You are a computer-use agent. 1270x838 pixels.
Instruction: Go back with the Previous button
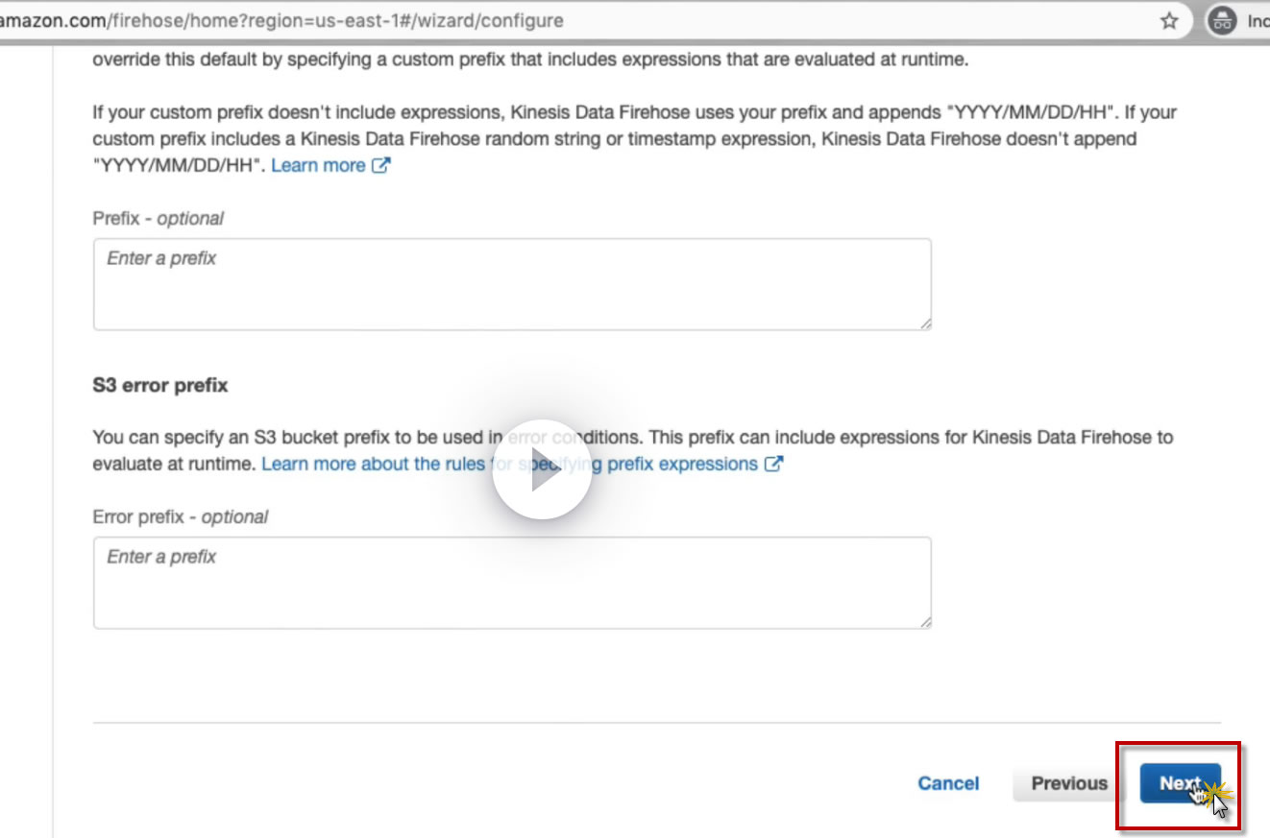(1069, 783)
